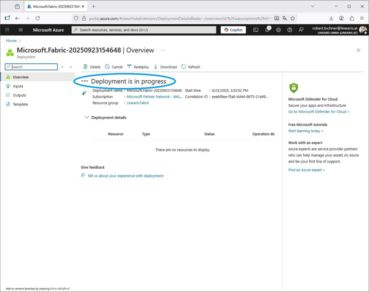The image size is (369, 292).
Task: Click the Microsoft Defender shield icon
Action: 293,88
